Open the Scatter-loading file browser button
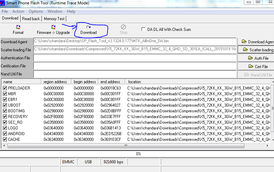Screen dimensions: 274x172 coord(256,50)
